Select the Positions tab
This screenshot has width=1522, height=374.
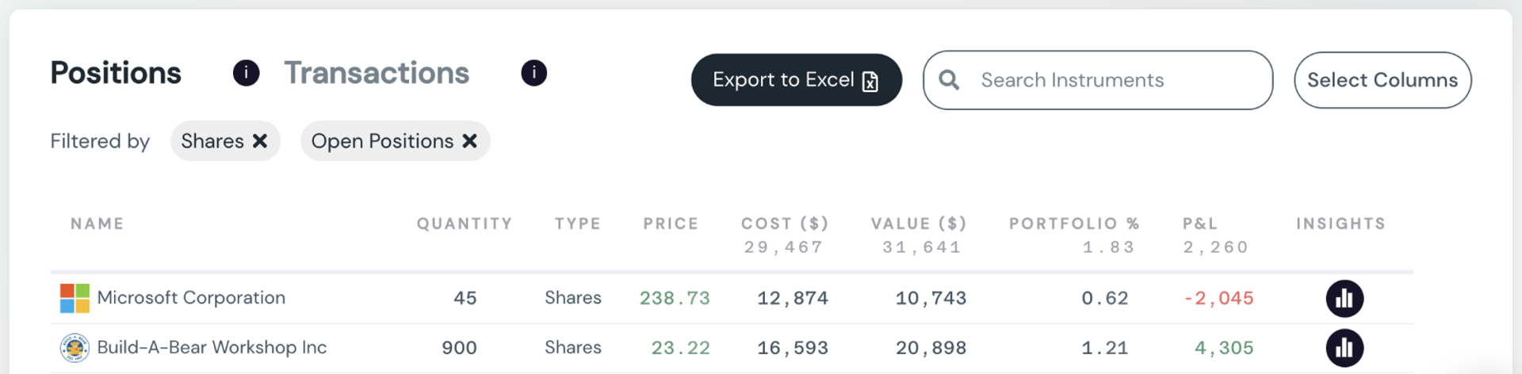coord(116,73)
